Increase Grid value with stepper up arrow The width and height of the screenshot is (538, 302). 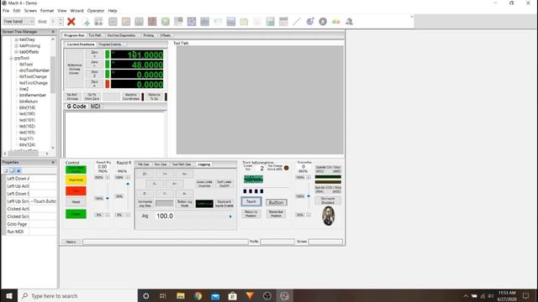pos(61,19)
